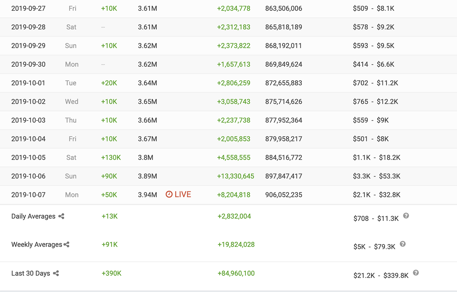Image resolution: width=457 pixels, height=292 pixels.
Task: Click the +130K subscriber gain
Action: pyautogui.click(x=111, y=157)
